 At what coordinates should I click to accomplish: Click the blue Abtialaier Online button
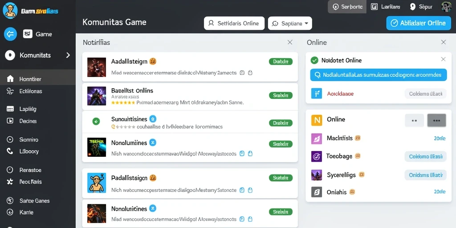click(x=418, y=23)
